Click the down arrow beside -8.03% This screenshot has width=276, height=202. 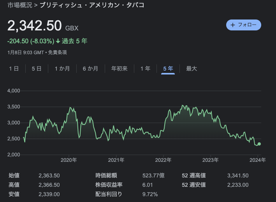[58, 41]
